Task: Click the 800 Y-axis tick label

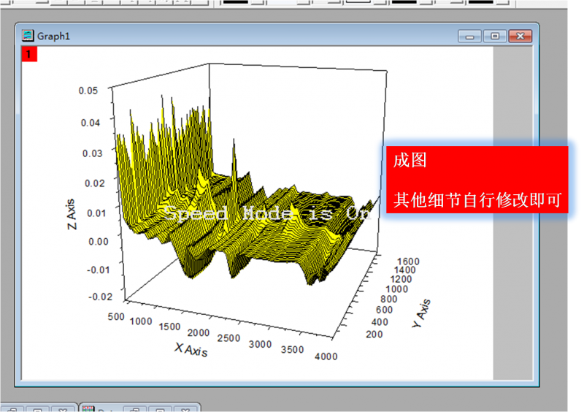Action: point(389,299)
